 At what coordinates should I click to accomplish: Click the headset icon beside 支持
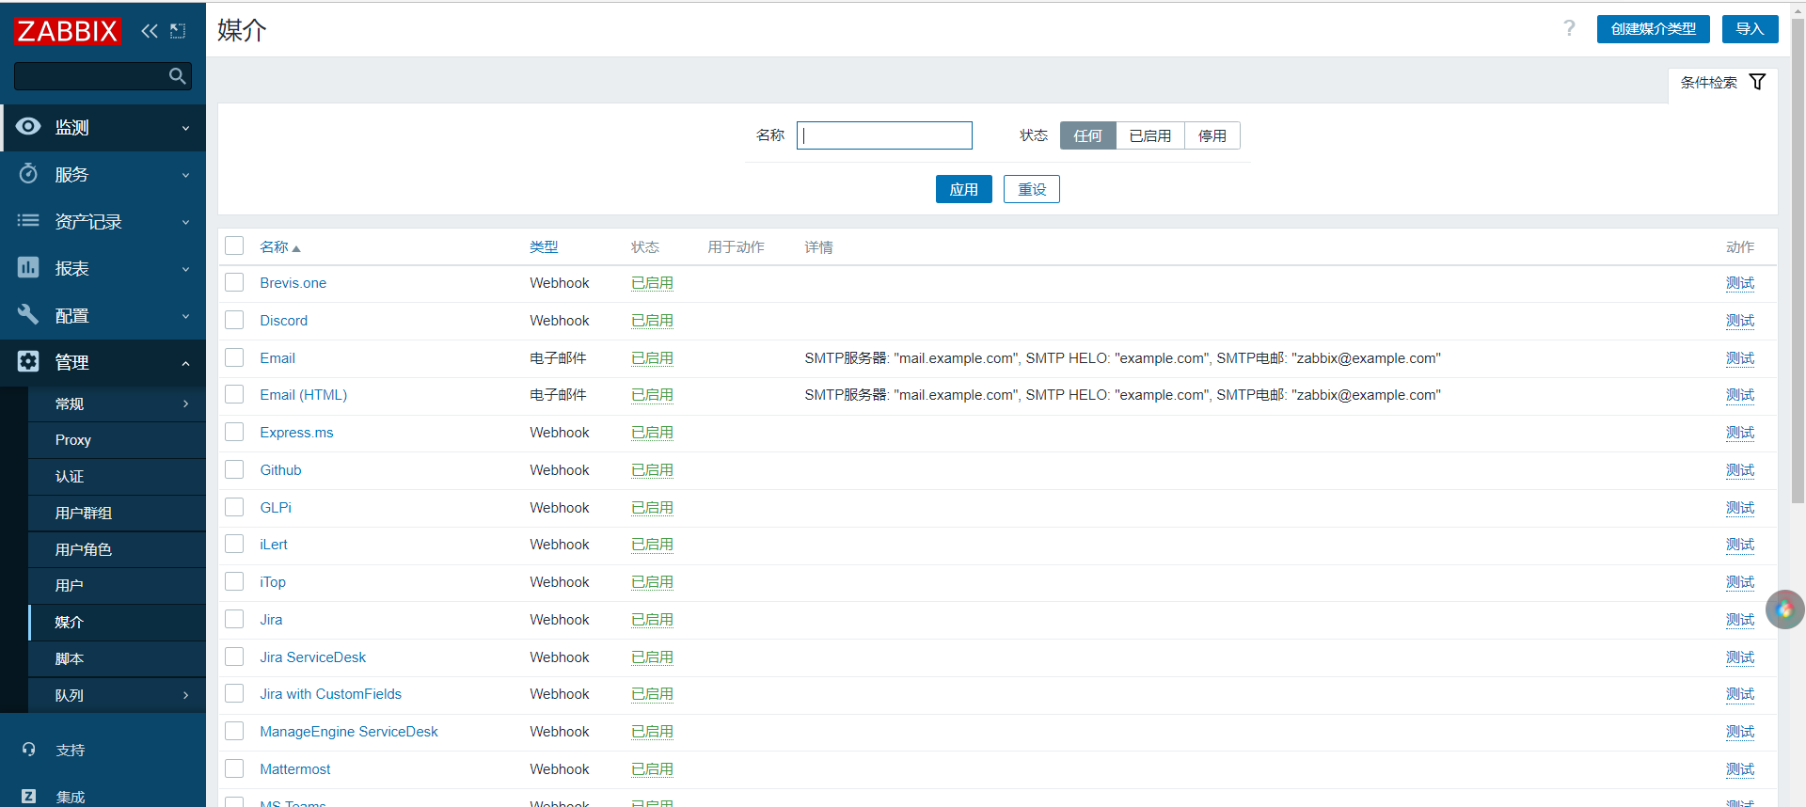click(28, 750)
